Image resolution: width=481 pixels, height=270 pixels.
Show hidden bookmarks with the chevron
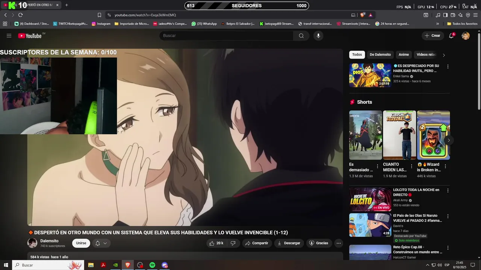click(437, 24)
